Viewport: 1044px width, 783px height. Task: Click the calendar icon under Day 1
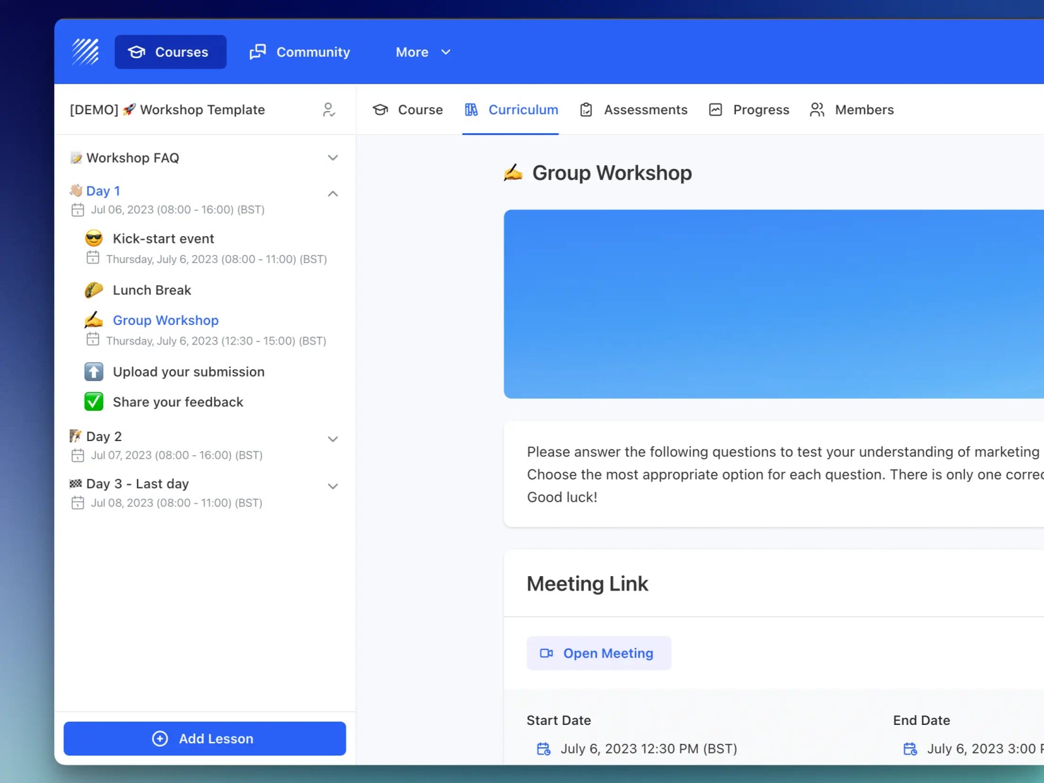pos(78,210)
